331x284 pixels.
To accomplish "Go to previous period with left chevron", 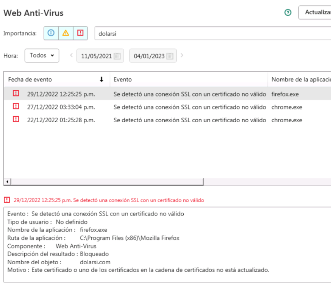I will [x=71, y=55].
